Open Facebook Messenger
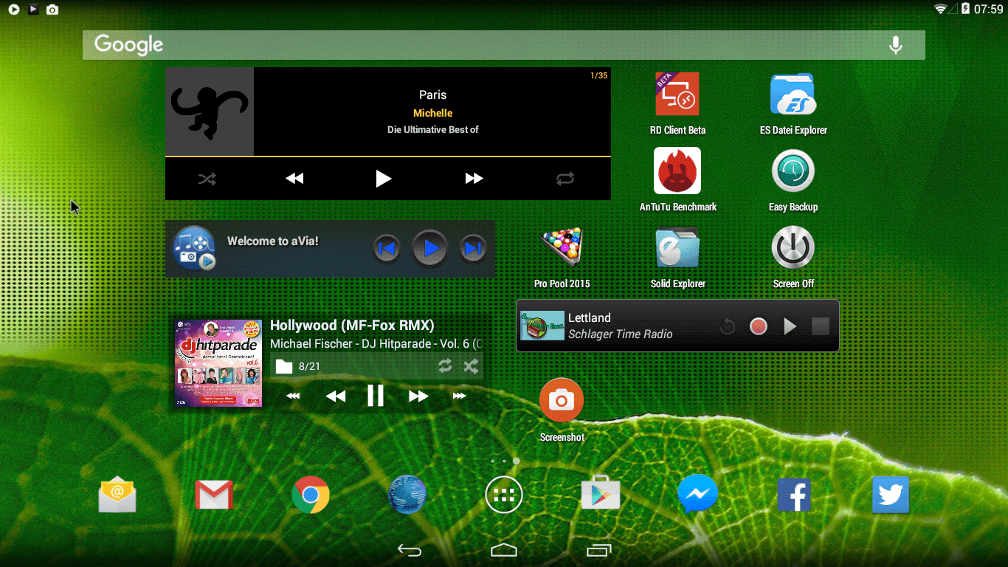The height and width of the screenshot is (567, 1008). [x=697, y=495]
